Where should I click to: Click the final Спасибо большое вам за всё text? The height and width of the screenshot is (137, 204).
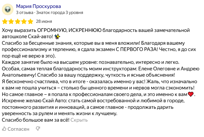coord(35,120)
